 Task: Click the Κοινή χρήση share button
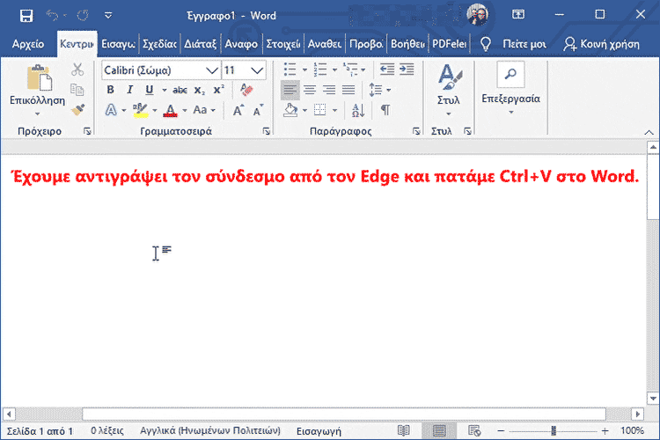pyautogui.click(x=602, y=44)
